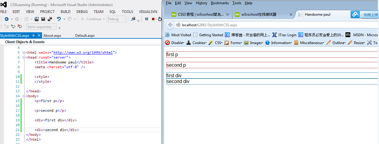Switch to the About.aspx editor tab
Screen dimensions: 379x144
52,36
